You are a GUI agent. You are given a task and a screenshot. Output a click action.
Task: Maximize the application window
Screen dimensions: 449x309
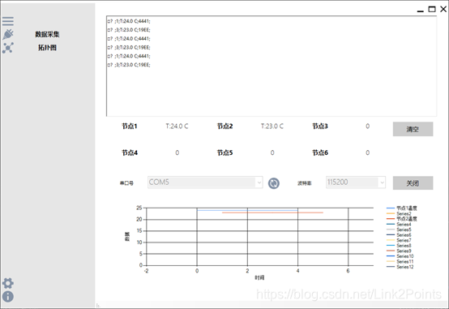point(432,9)
